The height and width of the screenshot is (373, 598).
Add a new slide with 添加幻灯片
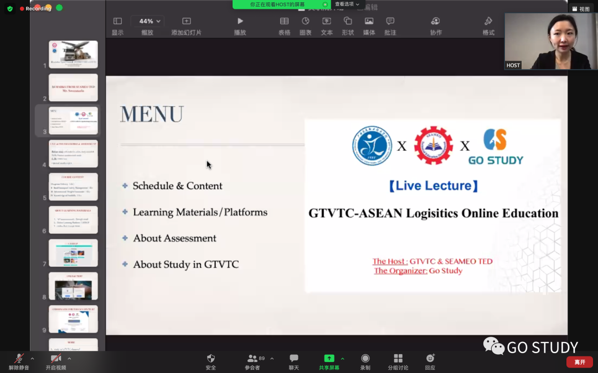[186, 26]
